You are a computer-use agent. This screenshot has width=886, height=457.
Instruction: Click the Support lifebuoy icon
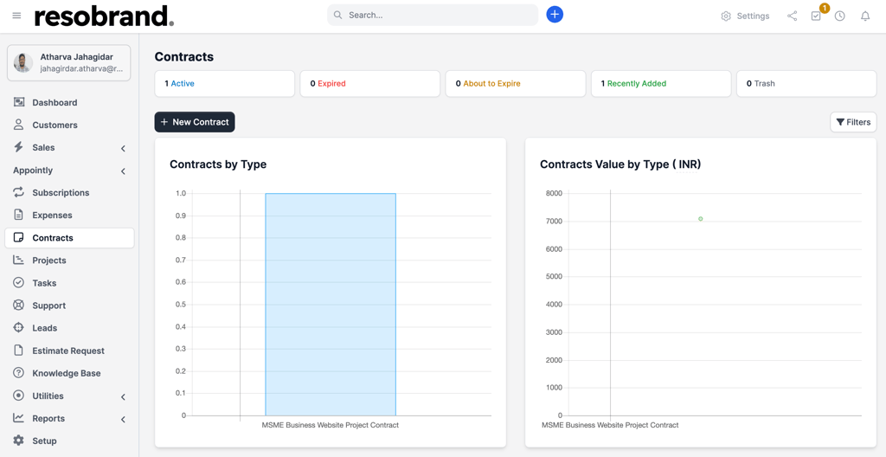click(x=19, y=306)
